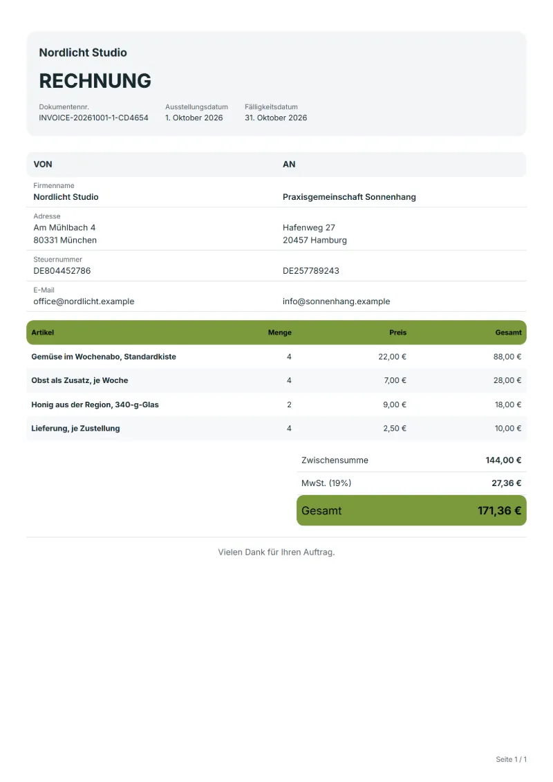Select the Gemüse im Wochenabo line item
The image size is (553, 782).
point(276,357)
